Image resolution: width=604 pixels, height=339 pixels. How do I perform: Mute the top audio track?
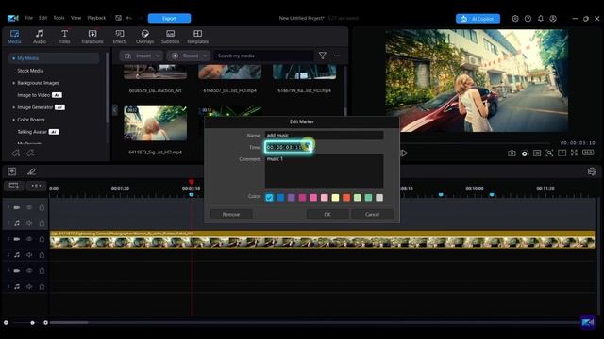[29, 223]
